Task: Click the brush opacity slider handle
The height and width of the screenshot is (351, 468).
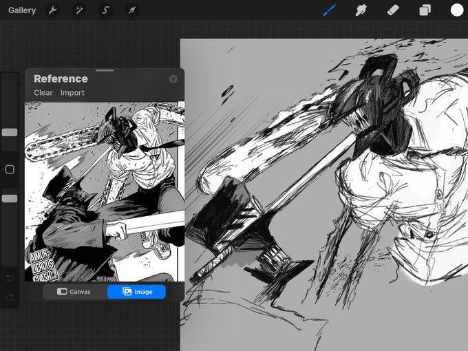Action: [10, 198]
